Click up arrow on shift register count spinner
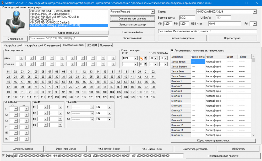The width and height of the screenshot is (262, 161). (x=145, y=57)
